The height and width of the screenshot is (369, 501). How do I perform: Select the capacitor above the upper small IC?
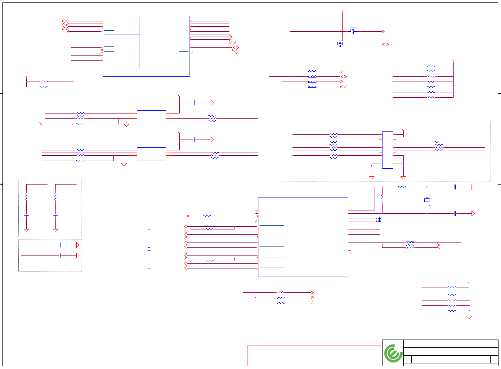[194, 103]
